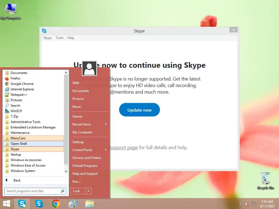Click the Windows Start button
This screenshot has width=279, height=209.
(x=7, y=204)
